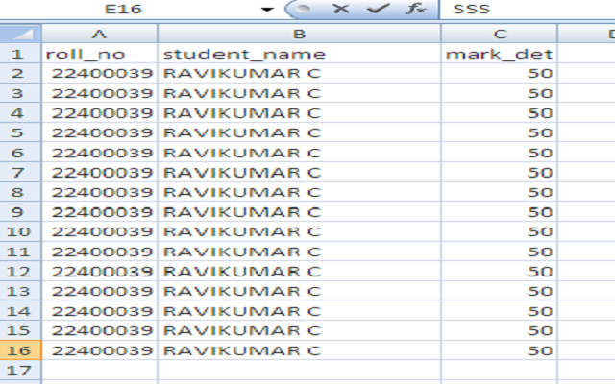Screen dimensions: 615x384
Task: Select roll number cell in row 4
Action: point(100,113)
